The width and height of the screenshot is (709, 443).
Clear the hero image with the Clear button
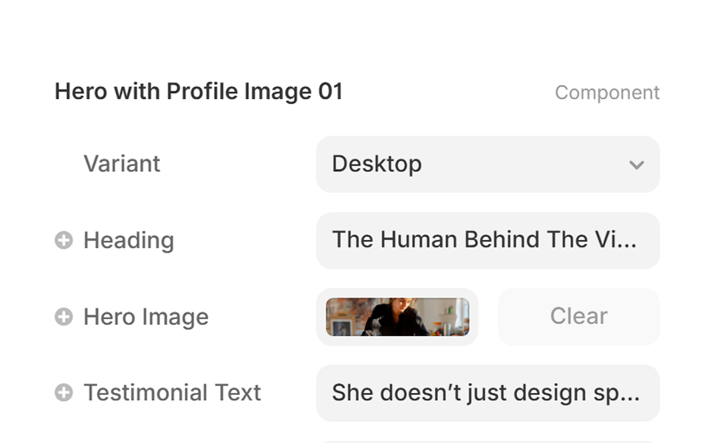pos(578,316)
